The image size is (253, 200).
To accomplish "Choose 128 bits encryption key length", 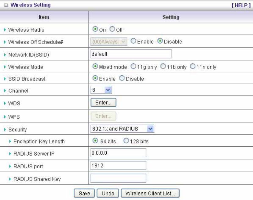I will pyautogui.click(x=126, y=141).
